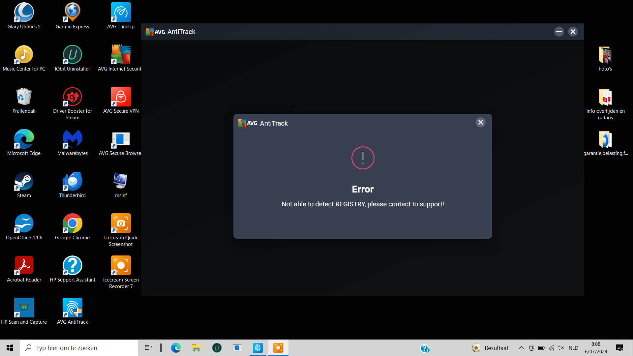This screenshot has width=633, height=356.
Task: Select the Prullenbak recycle bin icon
Action: pyautogui.click(x=24, y=101)
